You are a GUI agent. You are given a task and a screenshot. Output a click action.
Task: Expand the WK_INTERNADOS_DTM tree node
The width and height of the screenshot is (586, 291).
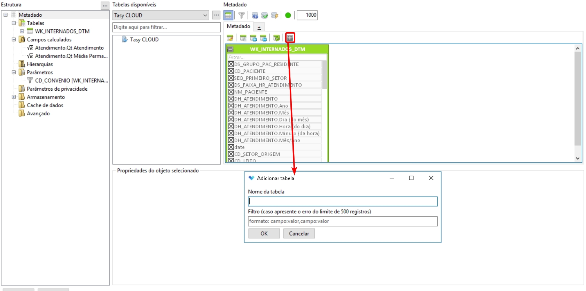22,31
